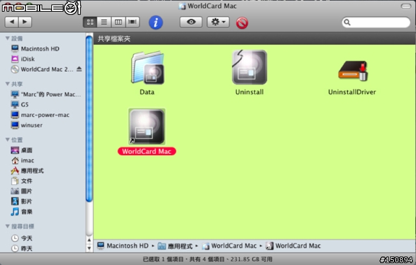This screenshot has height=265, width=416.
Task: Click the red prohibition toolbar icon
Action: [x=242, y=23]
